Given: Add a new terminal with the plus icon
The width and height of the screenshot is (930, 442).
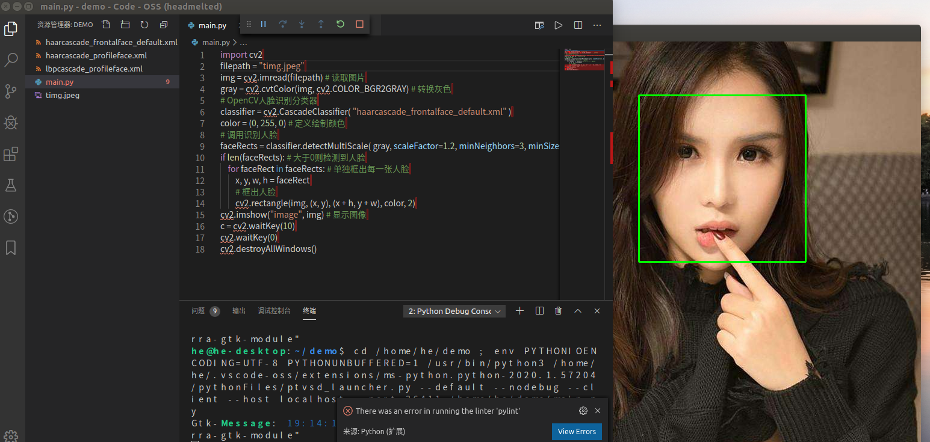Looking at the screenshot, I should click(x=520, y=311).
